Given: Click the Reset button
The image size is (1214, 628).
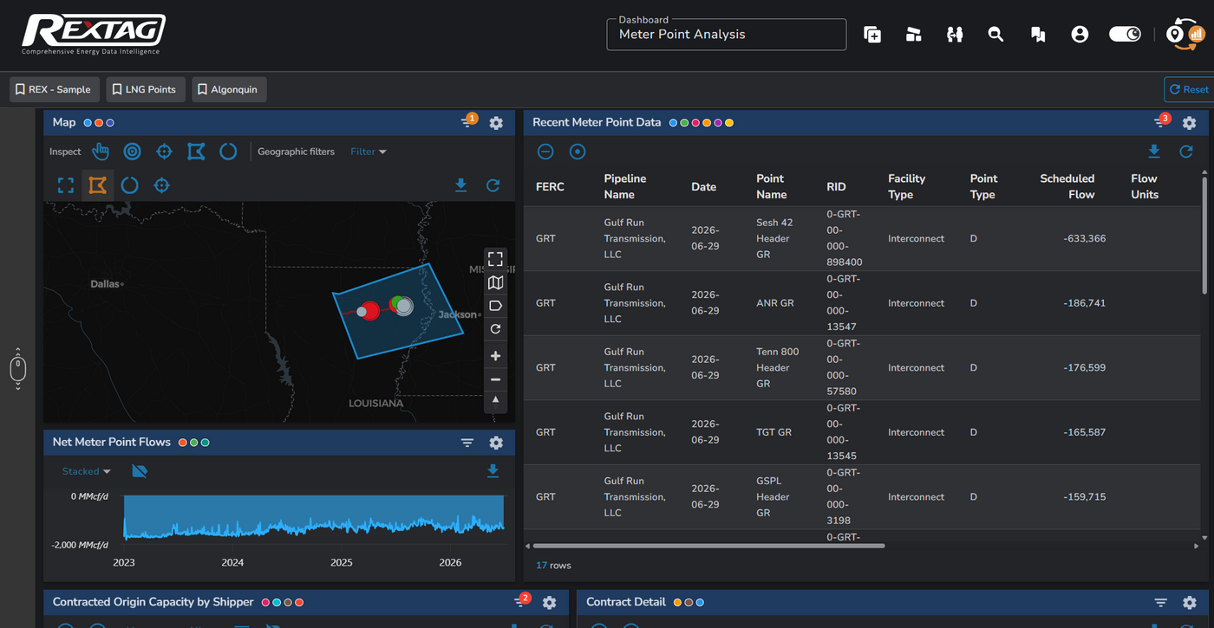Looking at the screenshot, I should pos(1188,89).
